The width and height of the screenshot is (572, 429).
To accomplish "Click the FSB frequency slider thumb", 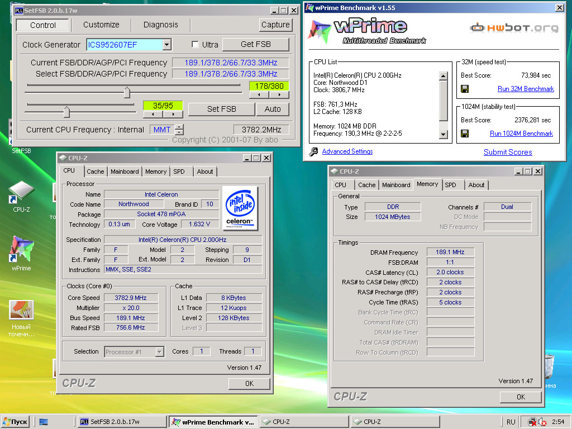I will click(x=127, y=92).
